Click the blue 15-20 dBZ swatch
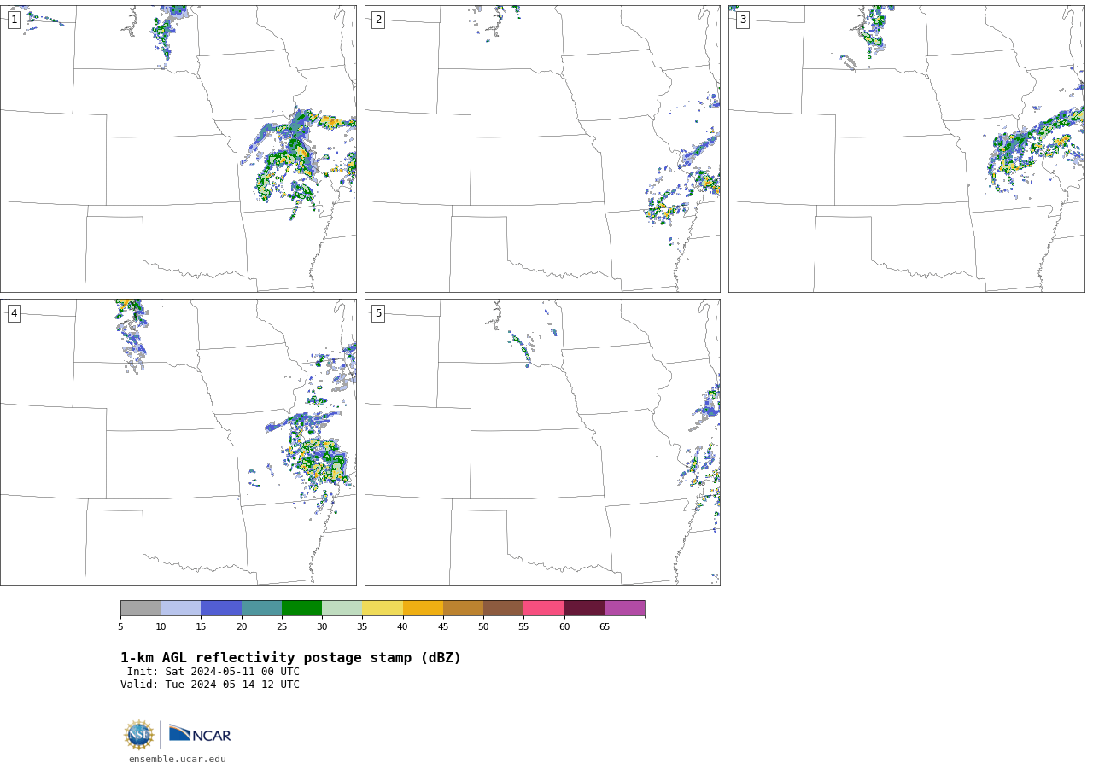Screen dimensions: 1093x769 tap(221, 609)
